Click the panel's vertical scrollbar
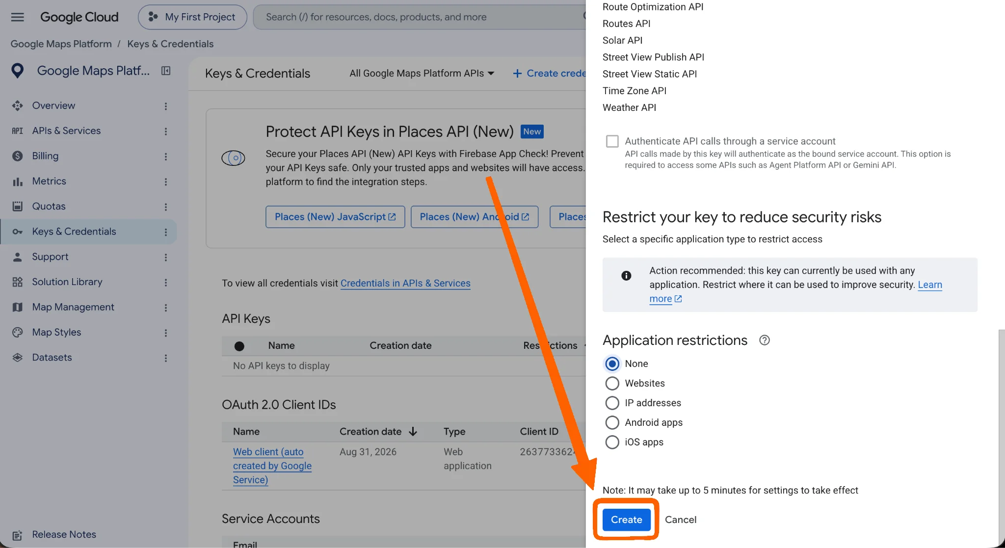This screenshot has height=548, width=1005. click(1002, 437)
